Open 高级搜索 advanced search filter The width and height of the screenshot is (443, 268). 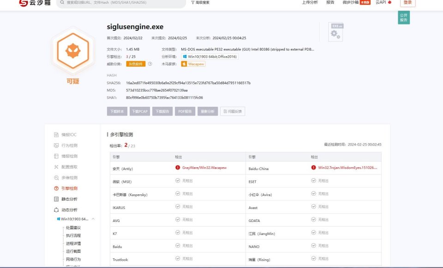200,3
